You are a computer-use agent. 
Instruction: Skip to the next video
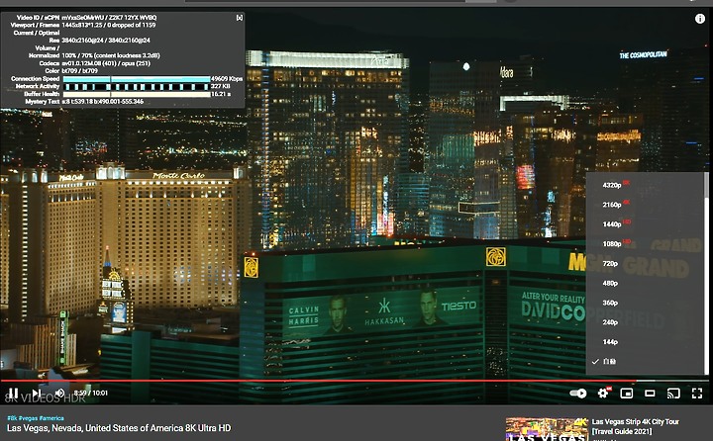(x=37, y=394)
